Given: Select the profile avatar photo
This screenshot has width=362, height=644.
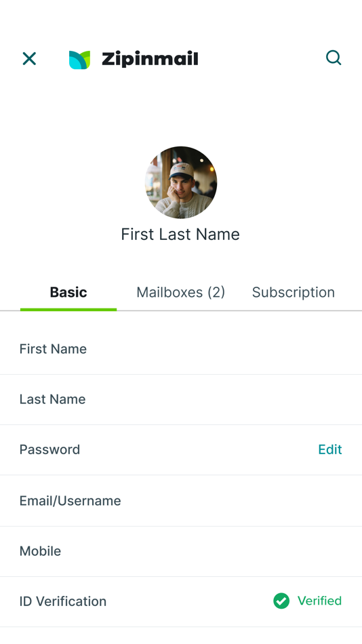Looking at the screenshot, I should 181,182.
